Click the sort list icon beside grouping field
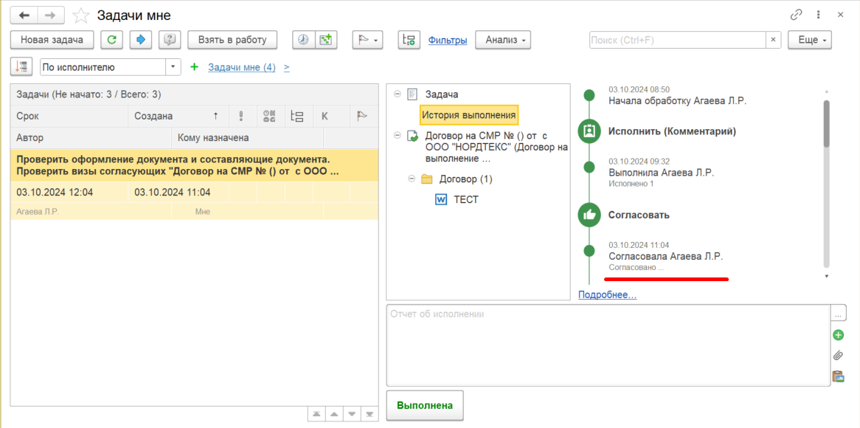 pyautogui.click(x=22, y=66)
